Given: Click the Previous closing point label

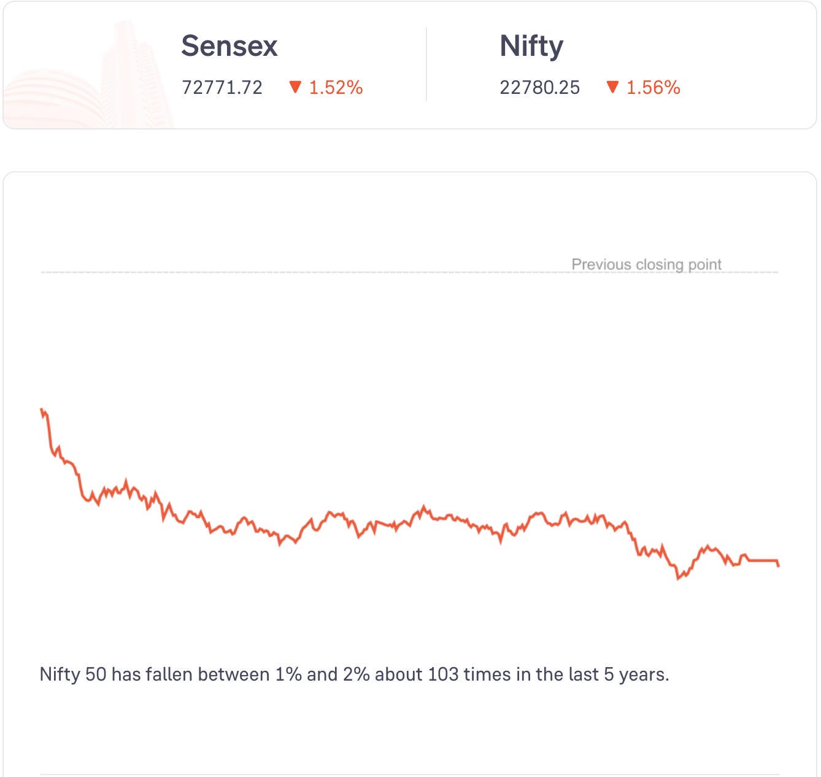Looking at the screenshot, I should [647, 265].
